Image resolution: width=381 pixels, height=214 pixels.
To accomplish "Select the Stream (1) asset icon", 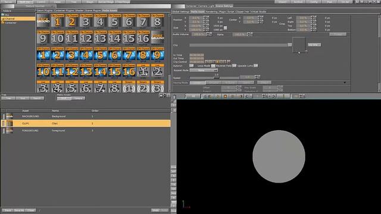I will (129, 87).
